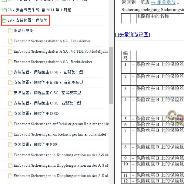Click the open folder icon beside 29
The height and width of the screenshot is (184, 184).
(4, 20)
